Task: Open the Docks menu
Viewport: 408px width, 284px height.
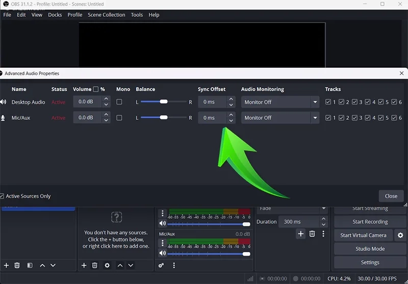Action: [x=55, y=15]
